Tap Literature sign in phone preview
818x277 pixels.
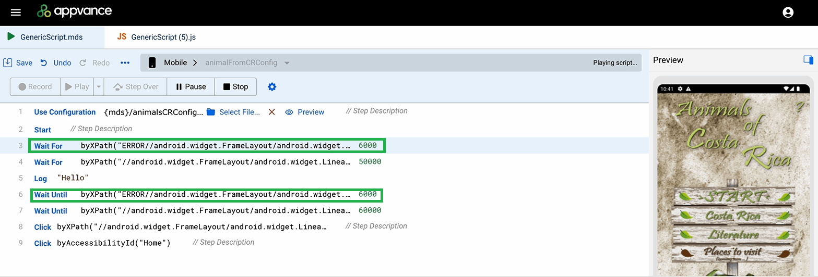coord(734,235)
